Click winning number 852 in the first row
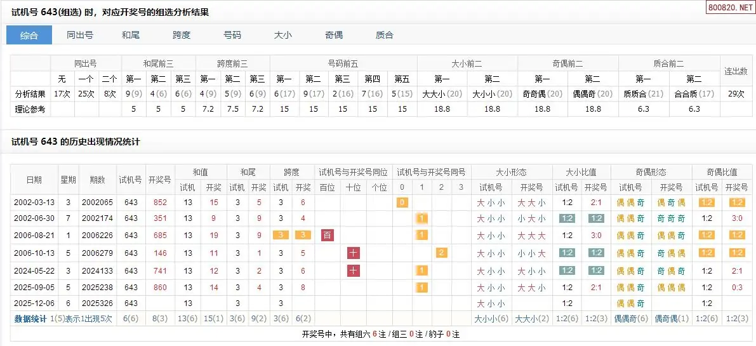Image resolution: width=756 pixels, height=346 pixels. (160, 203)
